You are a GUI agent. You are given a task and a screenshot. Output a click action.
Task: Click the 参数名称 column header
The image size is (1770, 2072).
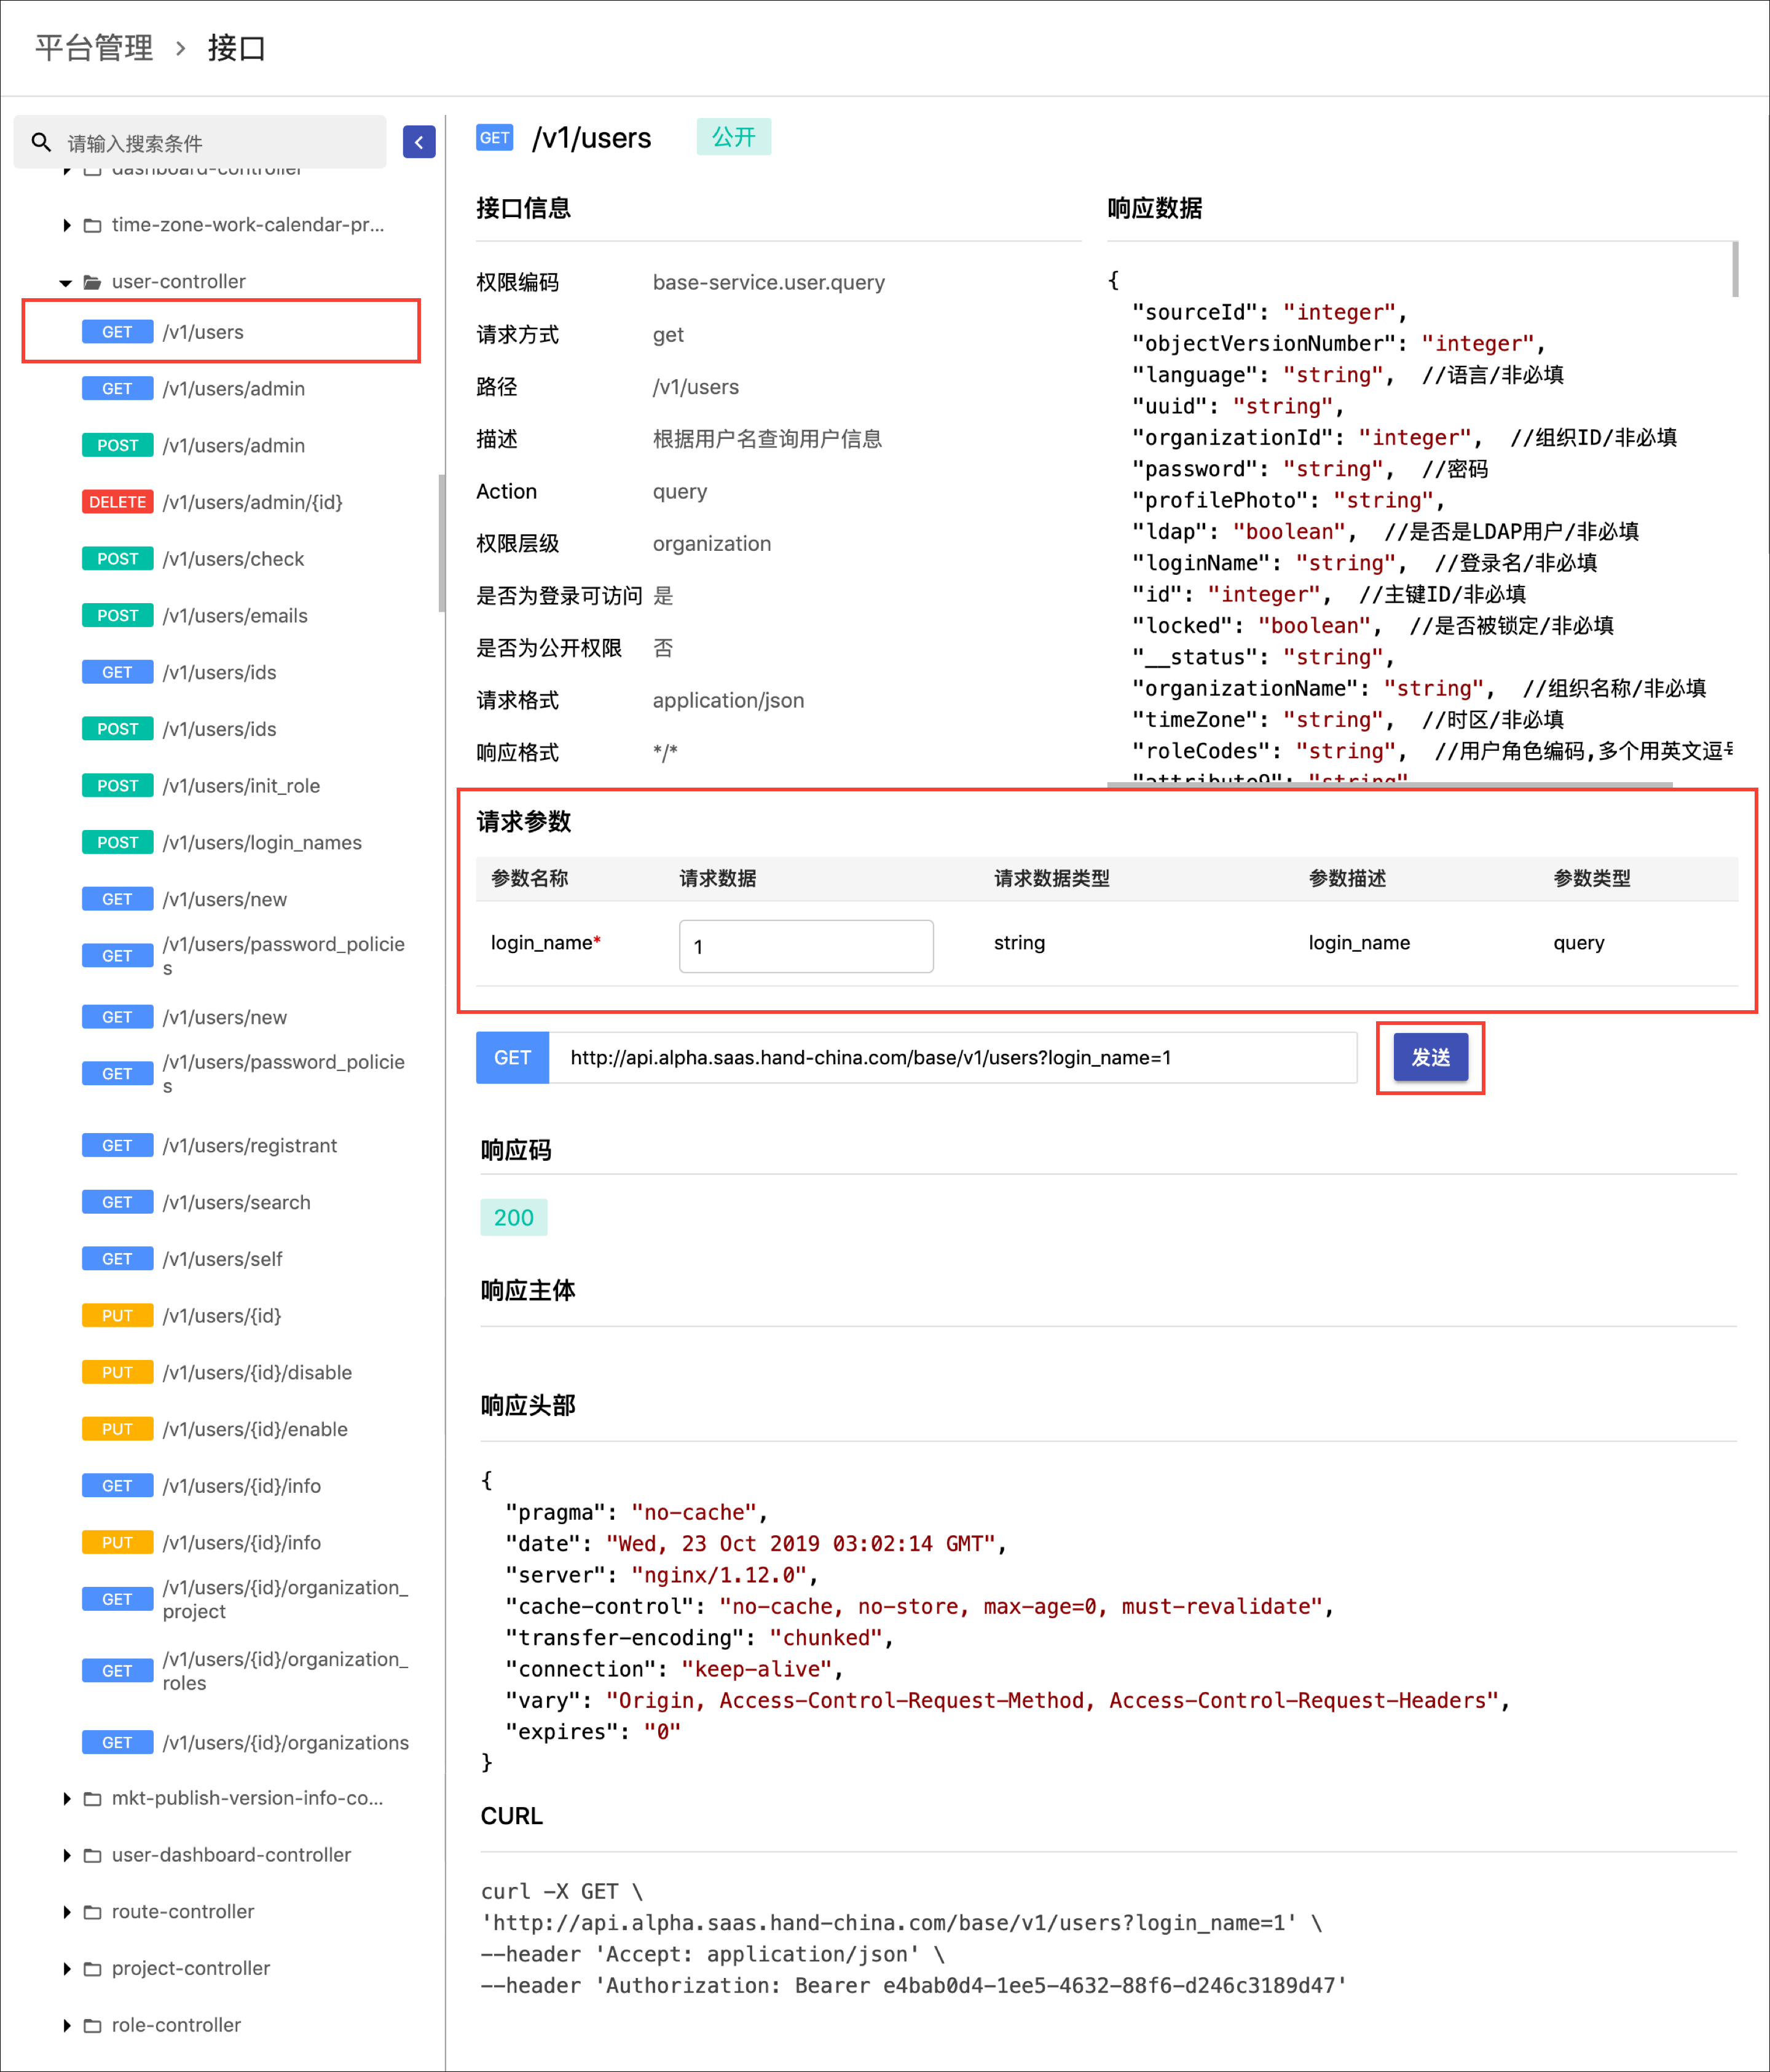point(530,878)
